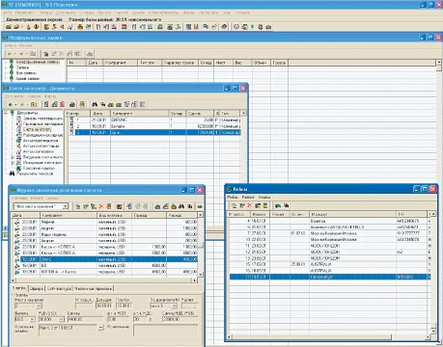Click the amount input field in payment form
Image resolution: width=443 pixels, height=347 pixels.
coord(85,319)
